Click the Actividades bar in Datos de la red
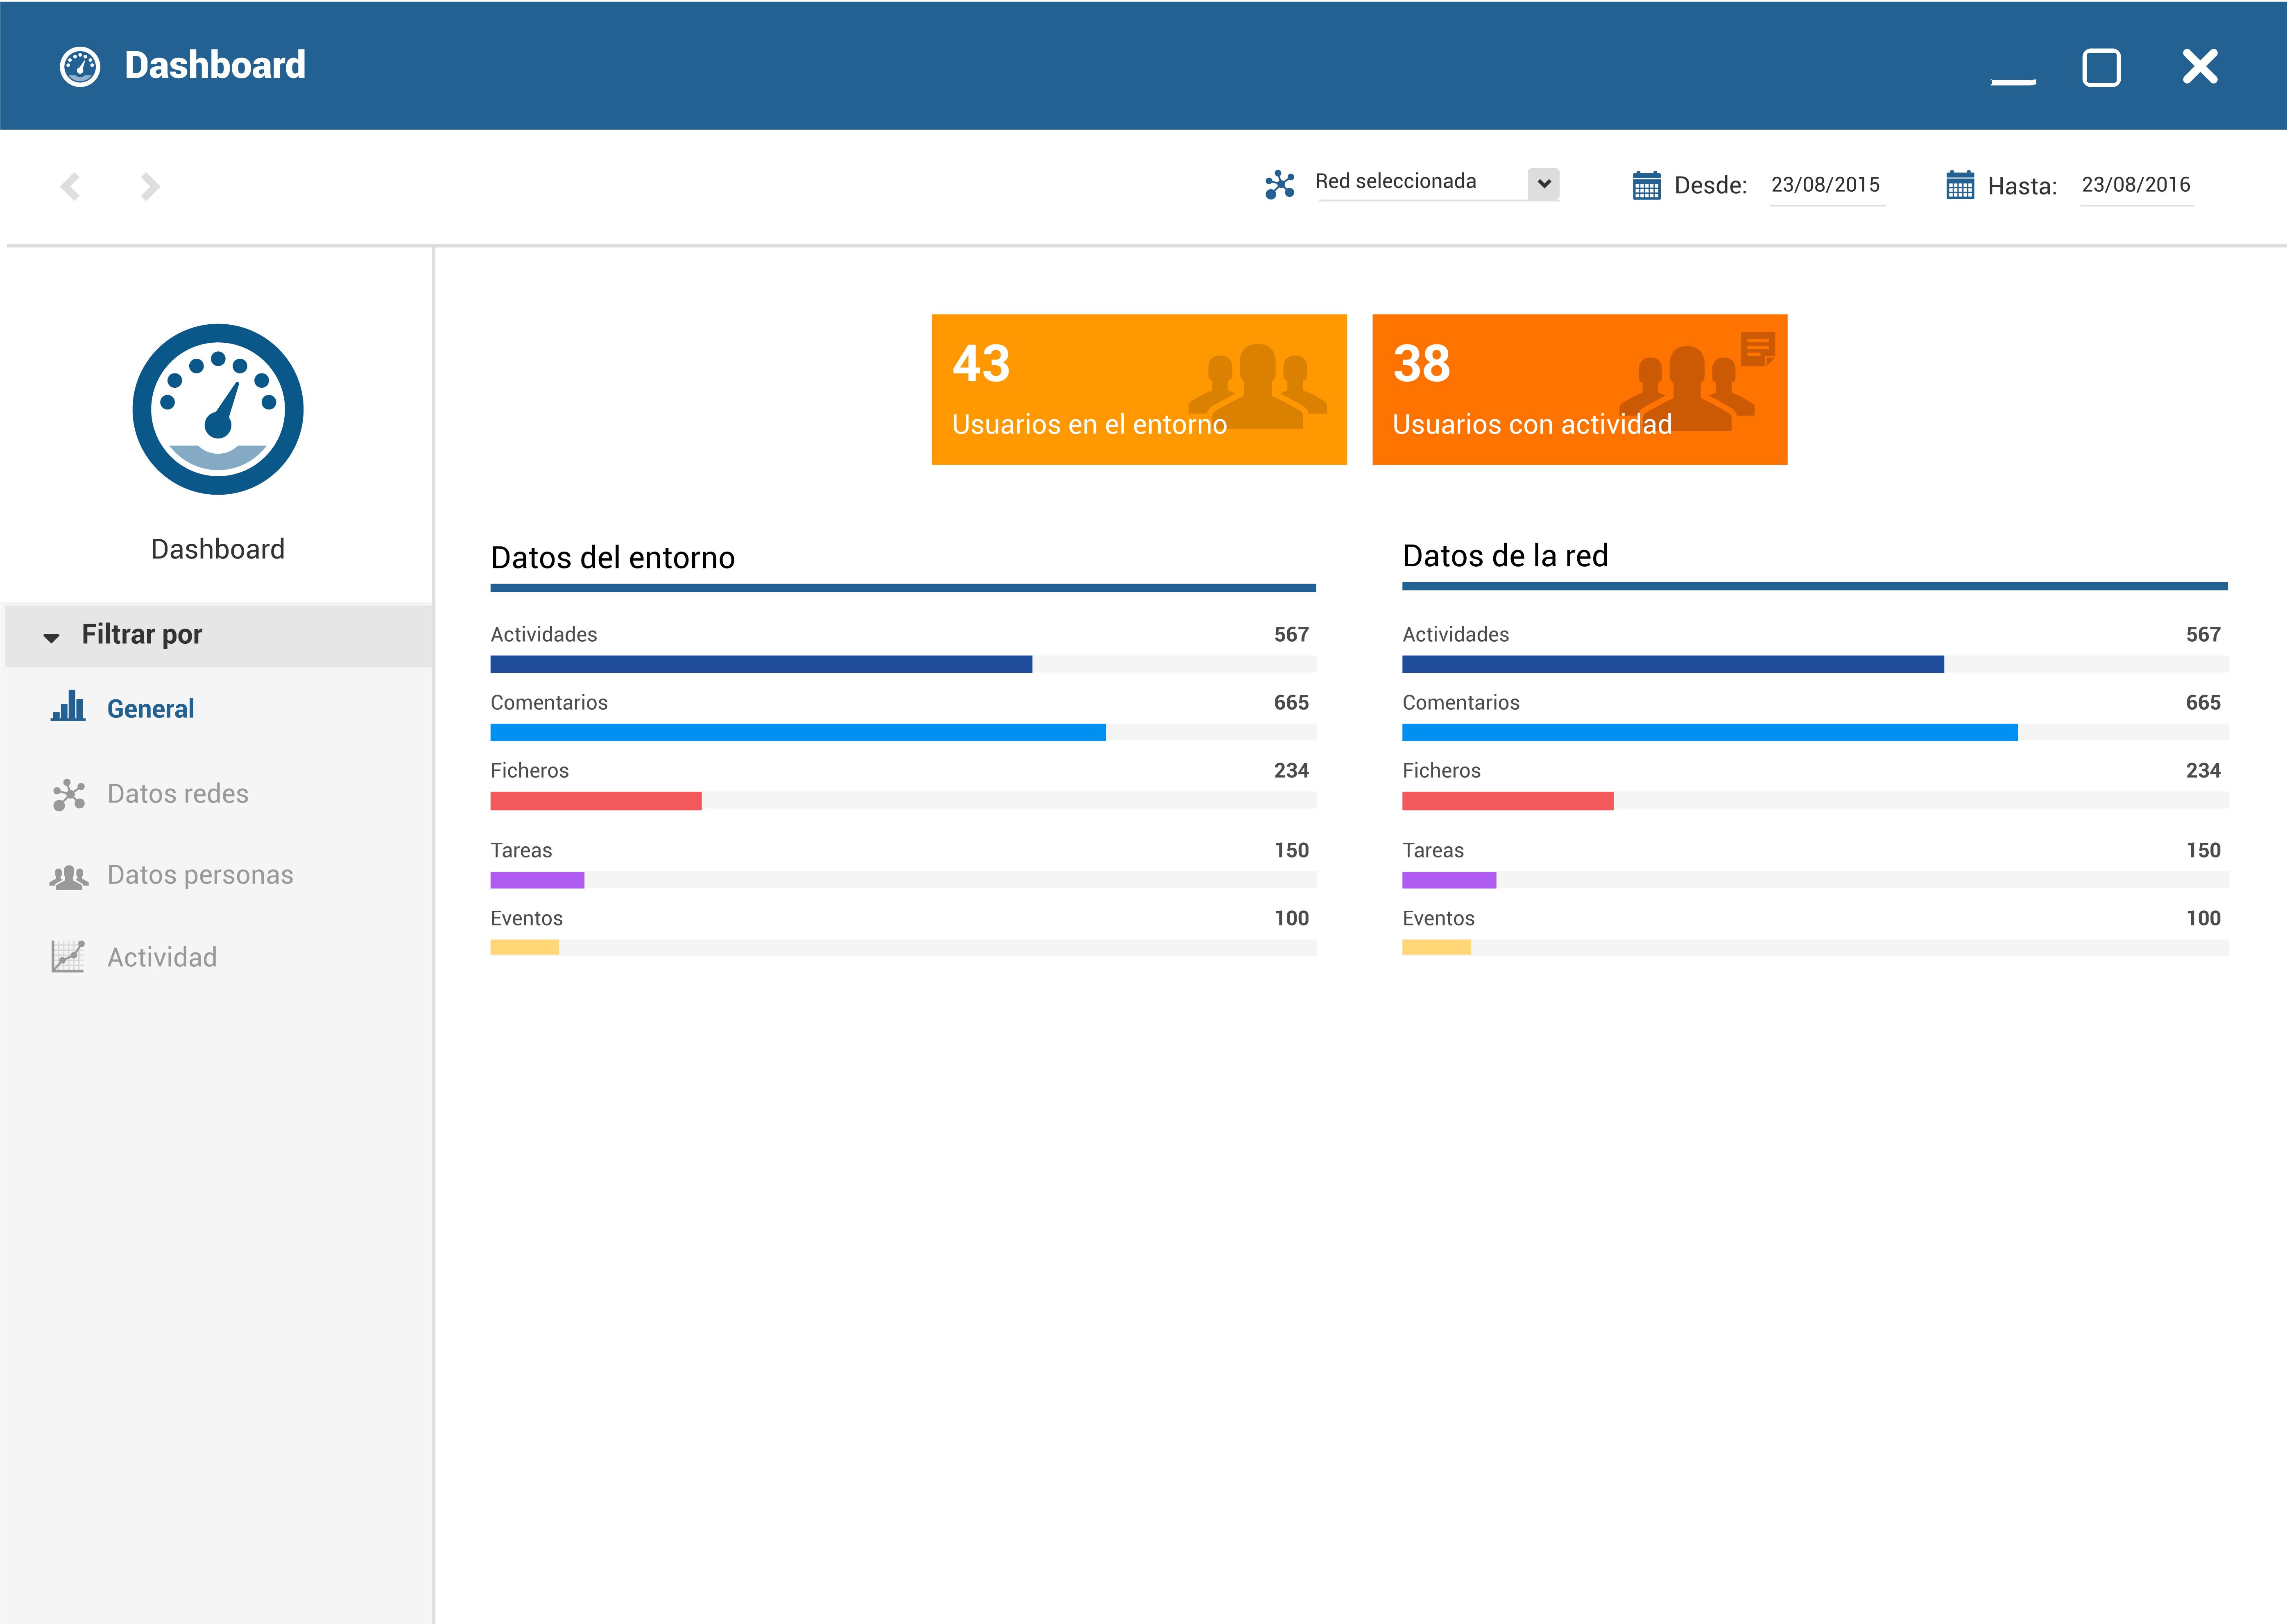The image size is (2287, 1624). (1815, 664)
